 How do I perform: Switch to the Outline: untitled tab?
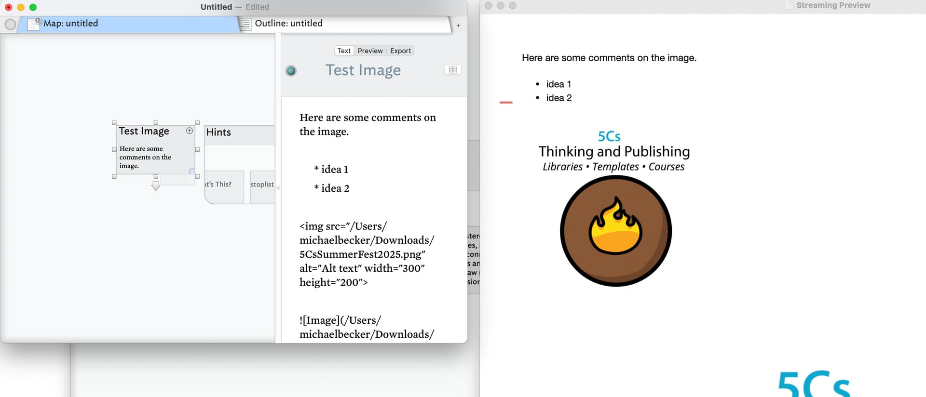345,24
